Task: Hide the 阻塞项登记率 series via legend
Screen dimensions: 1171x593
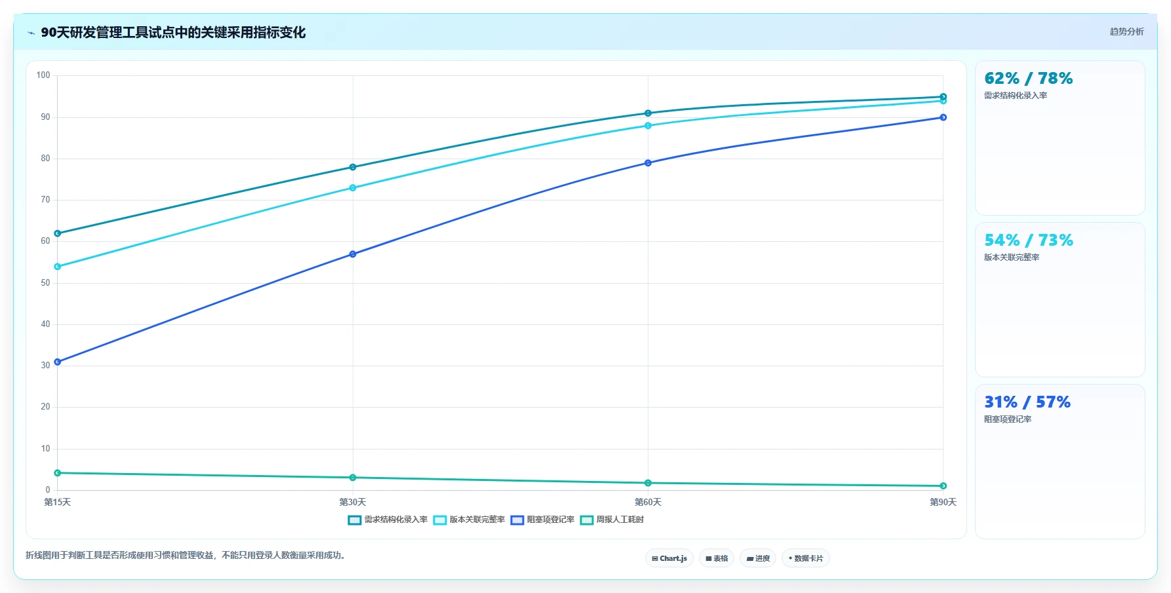Action: click(542, 520)
